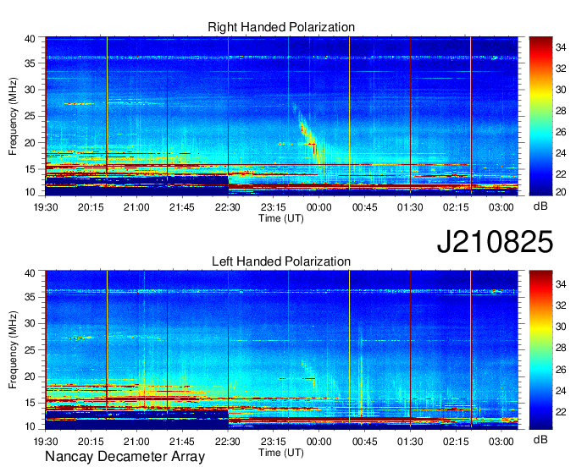Click the 23:15 tick on left-handed time axis
Viewport: 576px width, 467px height.
click(274, 442)
